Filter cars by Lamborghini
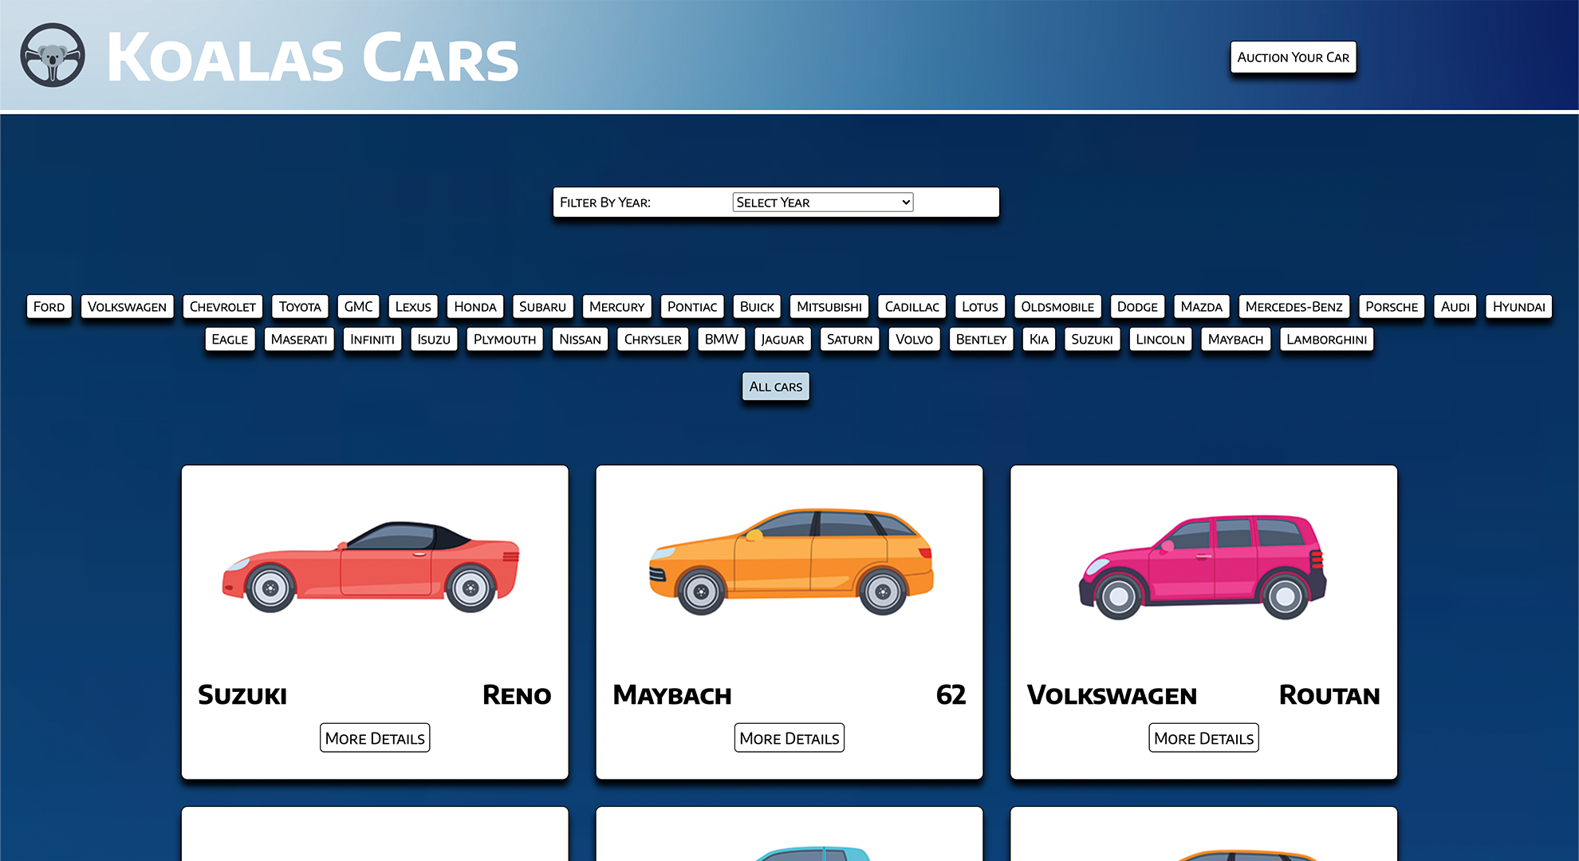The image size is (1579, 861). [x=1326, y=340]
